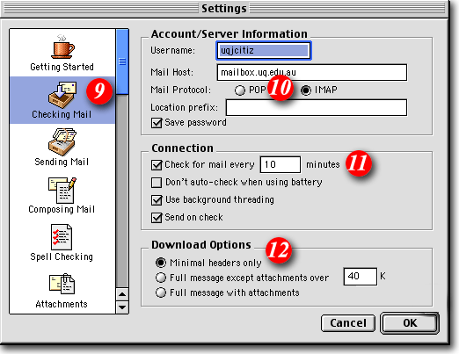
Task: Open the Getting Started coffee cup icon
Action: tap(62, 47)
